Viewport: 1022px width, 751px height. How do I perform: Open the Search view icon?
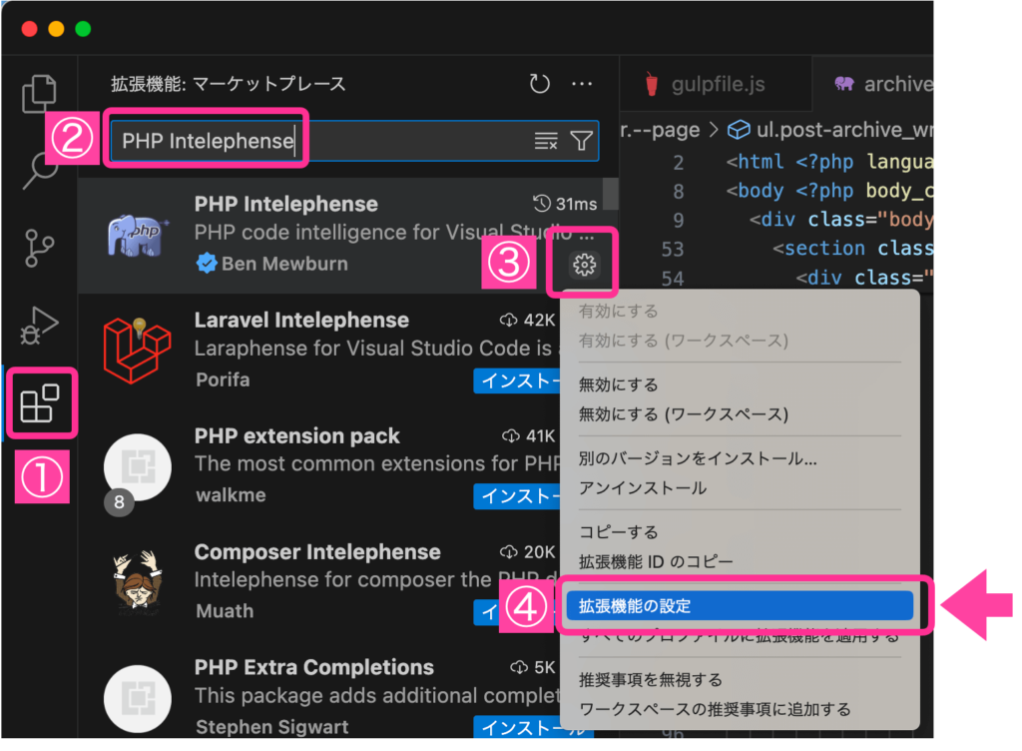coord(39,170)
